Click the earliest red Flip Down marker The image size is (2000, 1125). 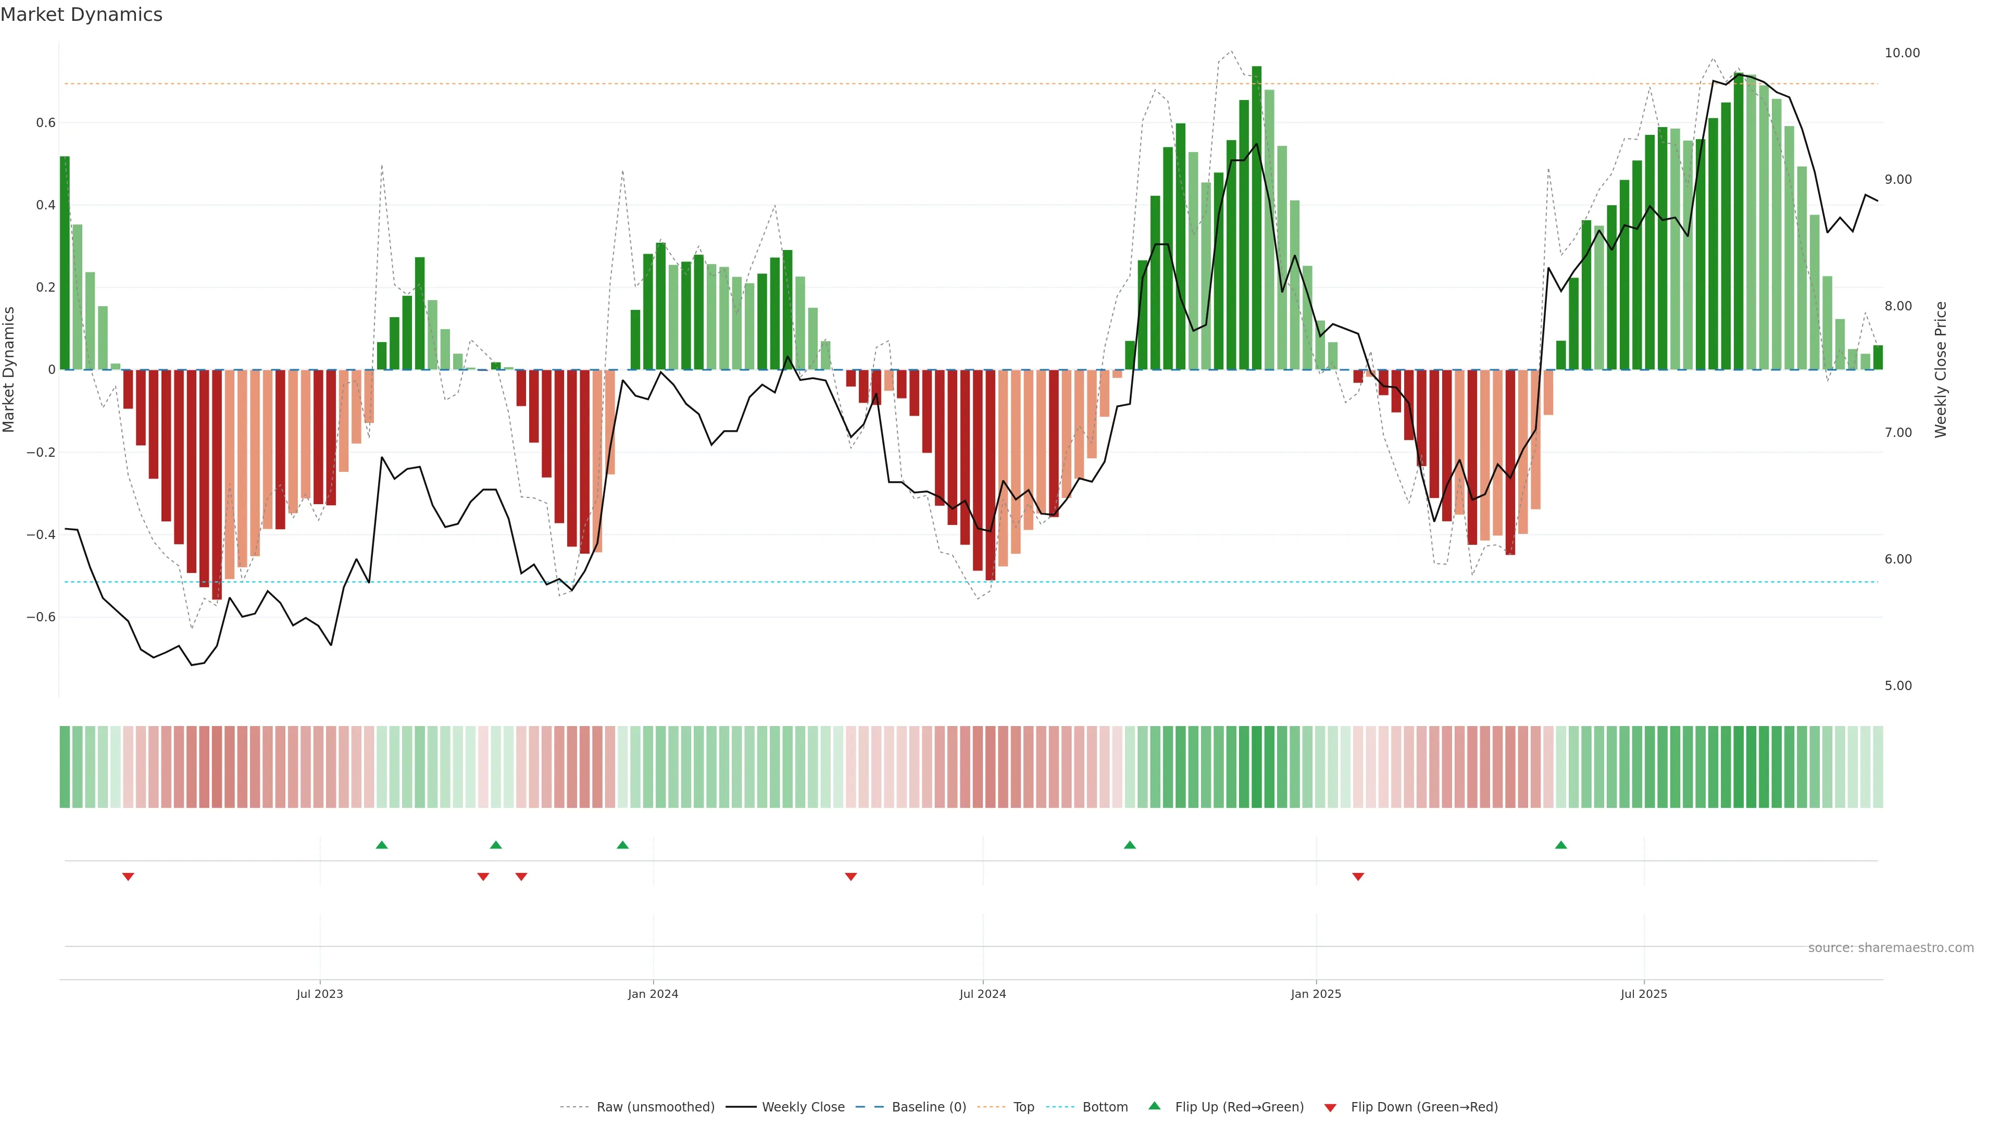click(x=128, y=877)
